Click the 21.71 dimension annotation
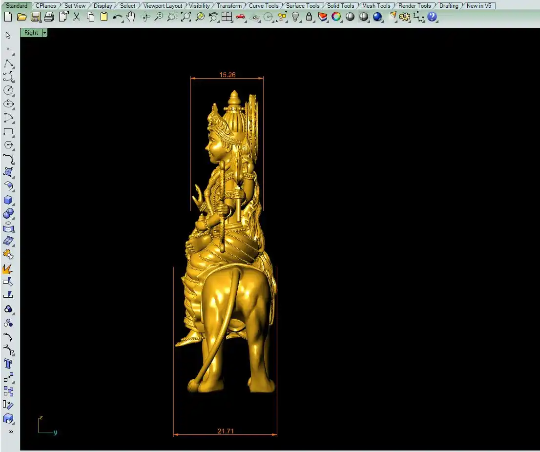This screenshot has width=540, height=452. click(x=226, y=431)
